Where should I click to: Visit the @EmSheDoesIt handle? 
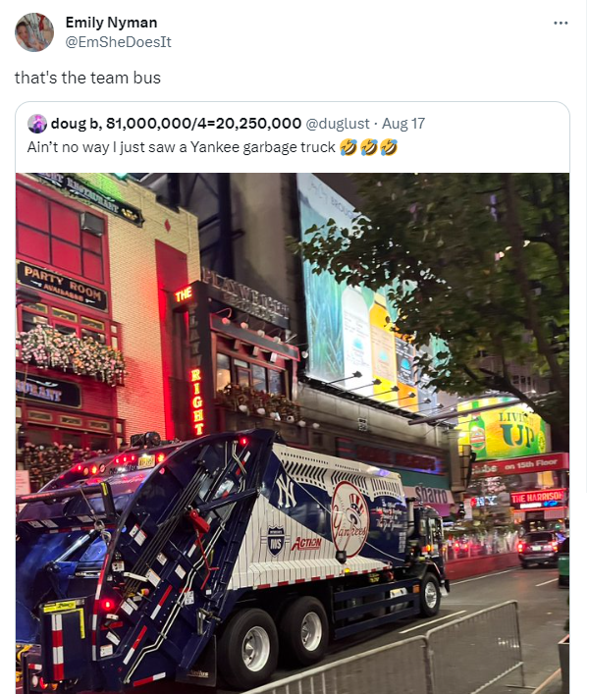(x=118, y=42)
